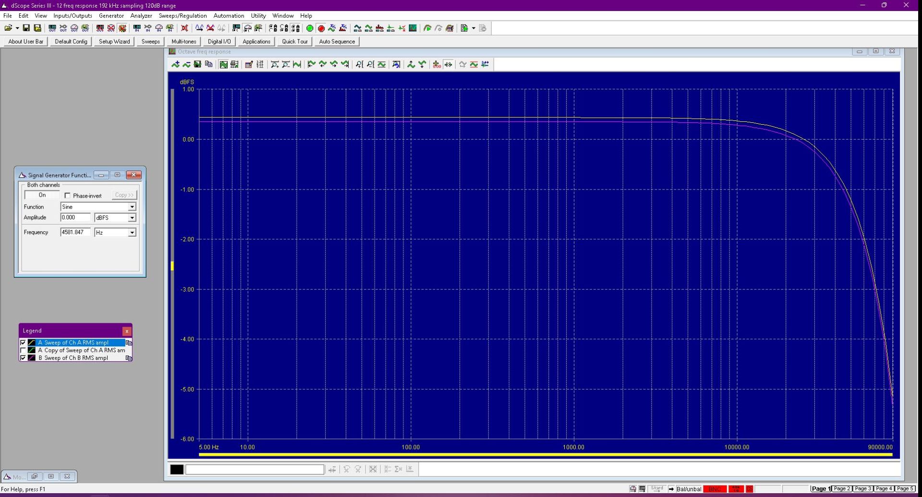Click copy icon beside Ch B sweep legend
Image resolution: width=922 pixels, height=497 pixels.
(x=129, y=358)
